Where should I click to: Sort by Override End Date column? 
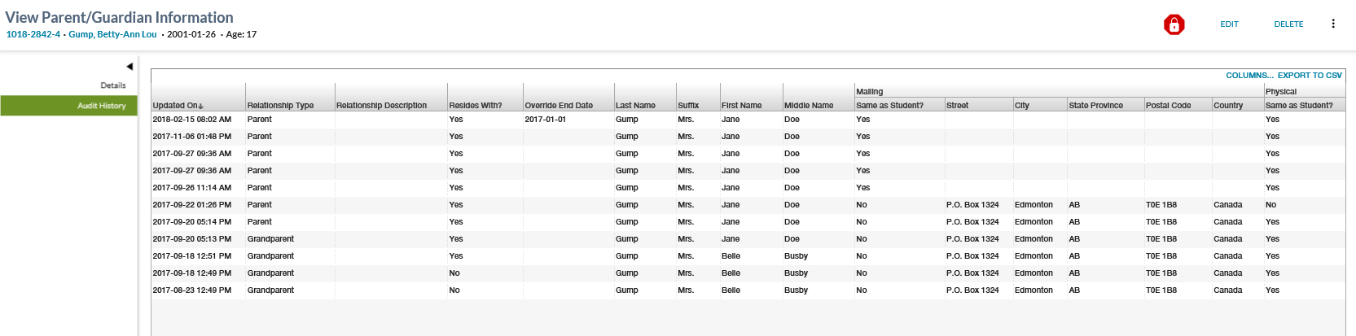click(559, 106)
